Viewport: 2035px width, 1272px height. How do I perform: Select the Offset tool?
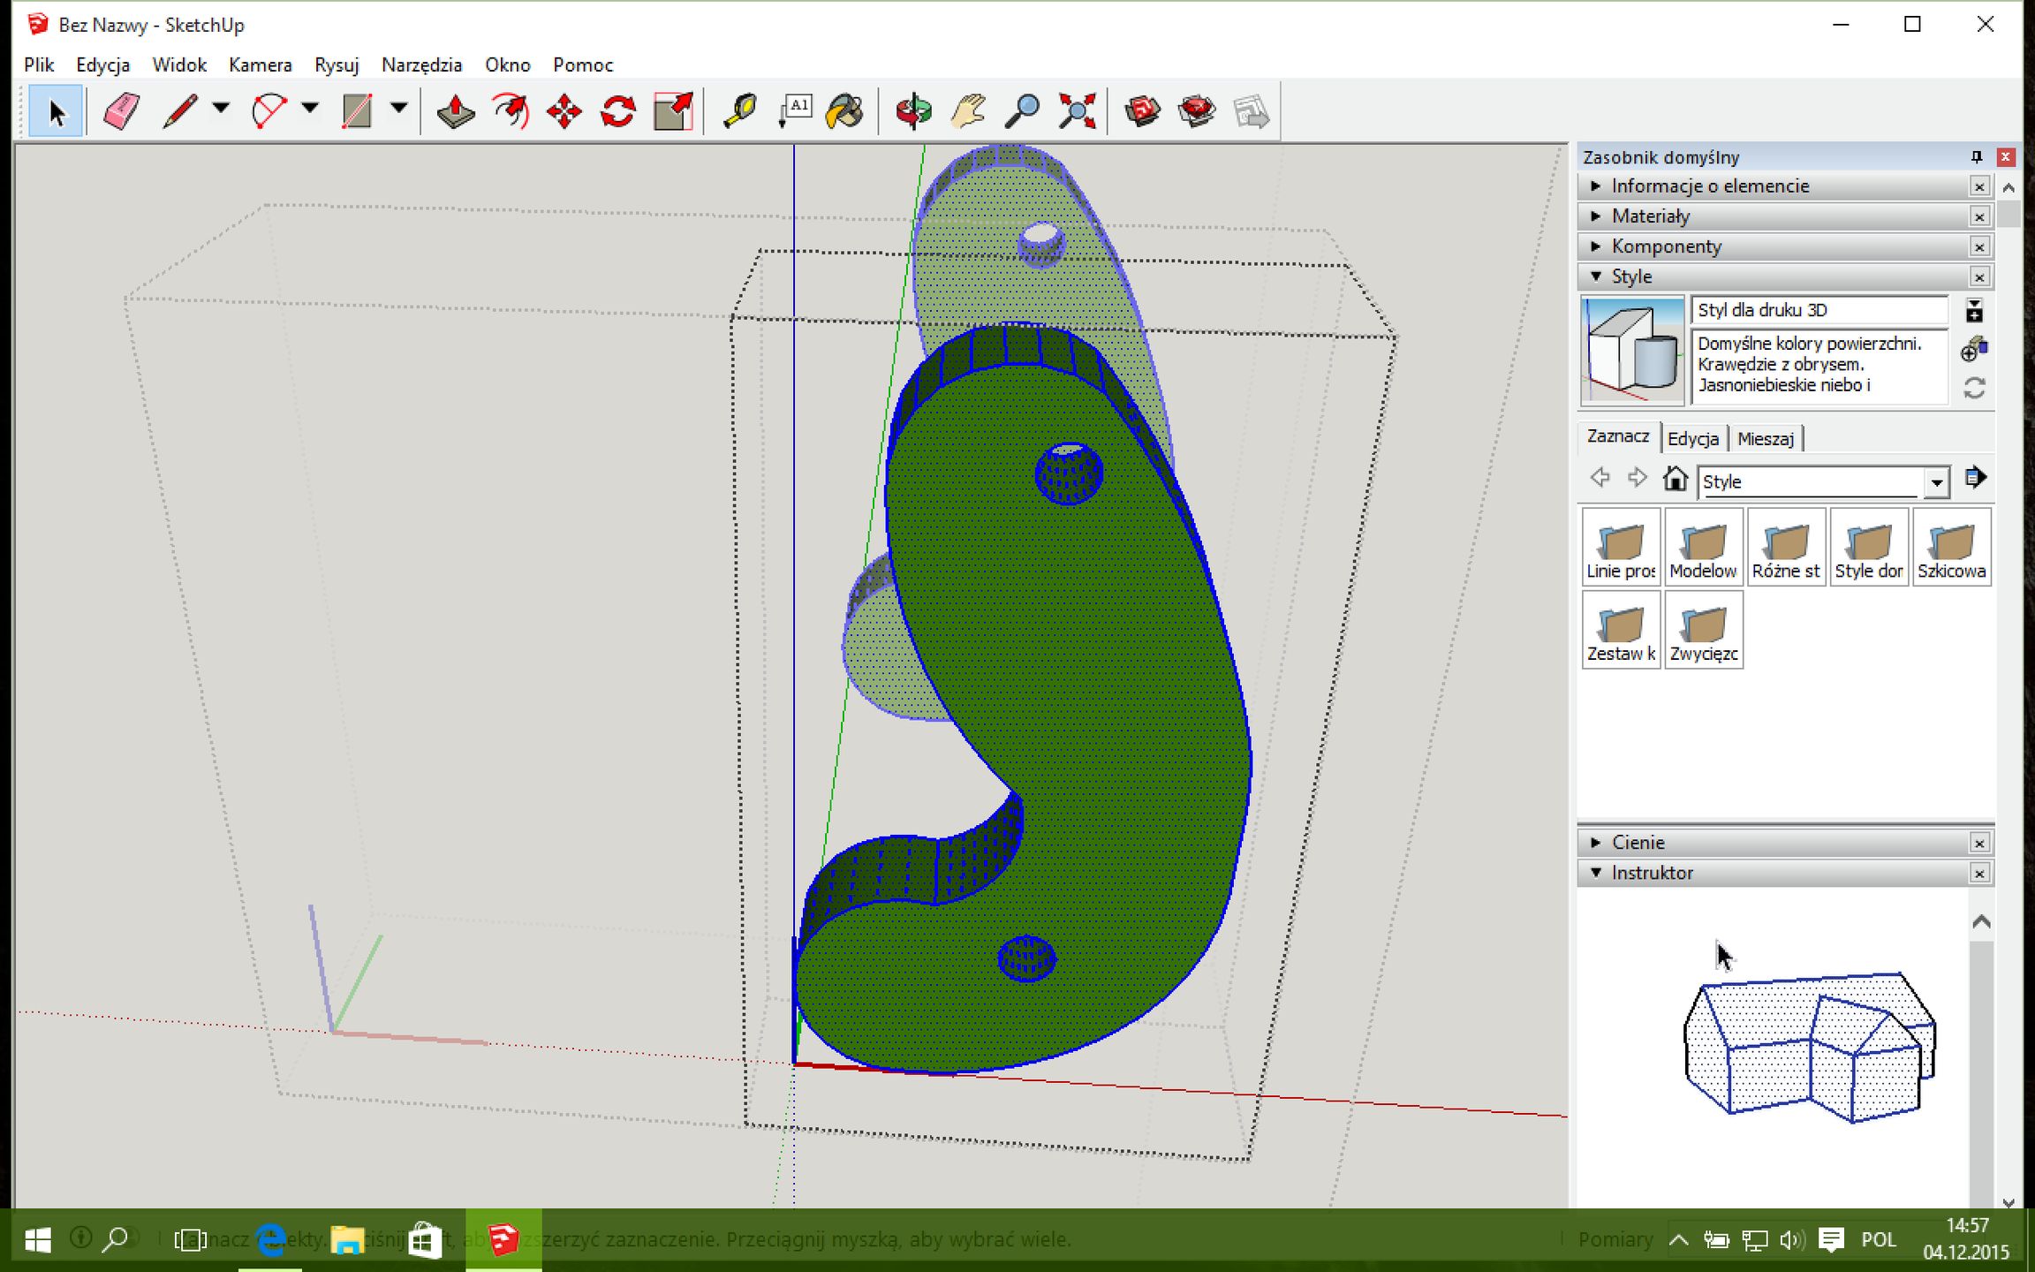[x=511, y=112]
